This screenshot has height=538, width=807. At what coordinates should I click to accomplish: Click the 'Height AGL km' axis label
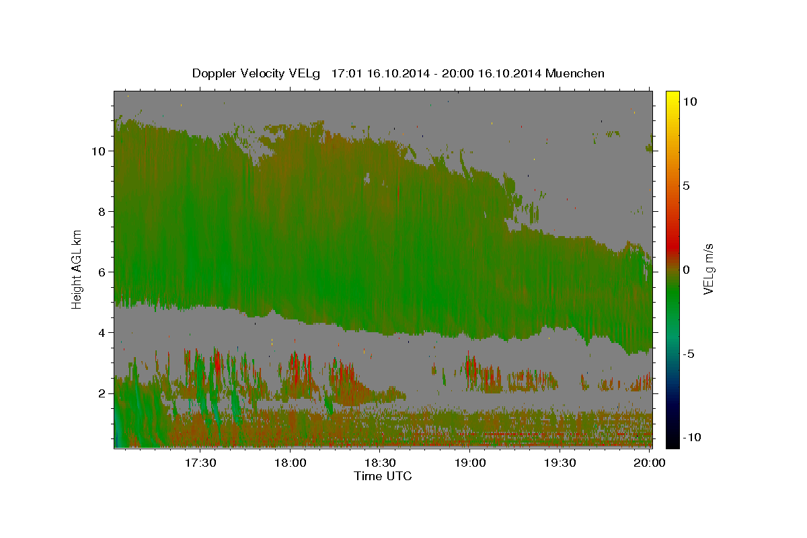77,269
